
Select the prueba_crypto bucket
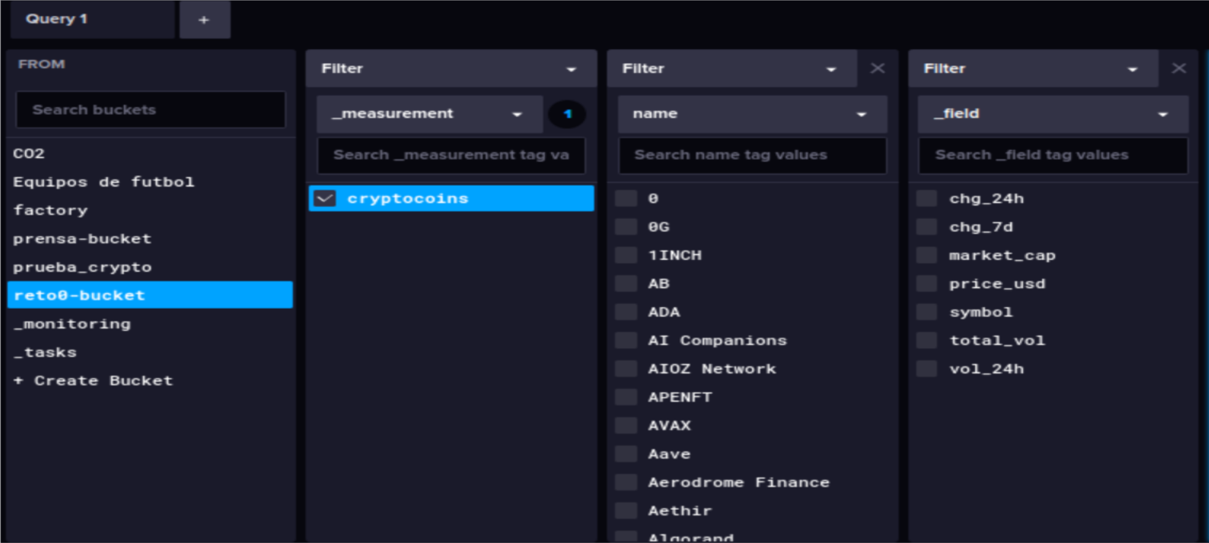[x=83, y=267]
